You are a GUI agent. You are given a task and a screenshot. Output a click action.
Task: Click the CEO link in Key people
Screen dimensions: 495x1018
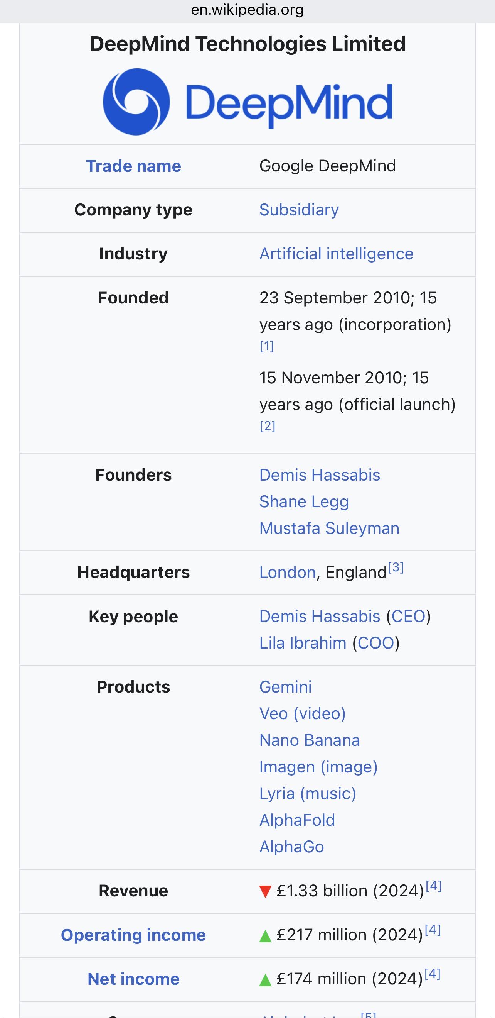click(408, 617)
